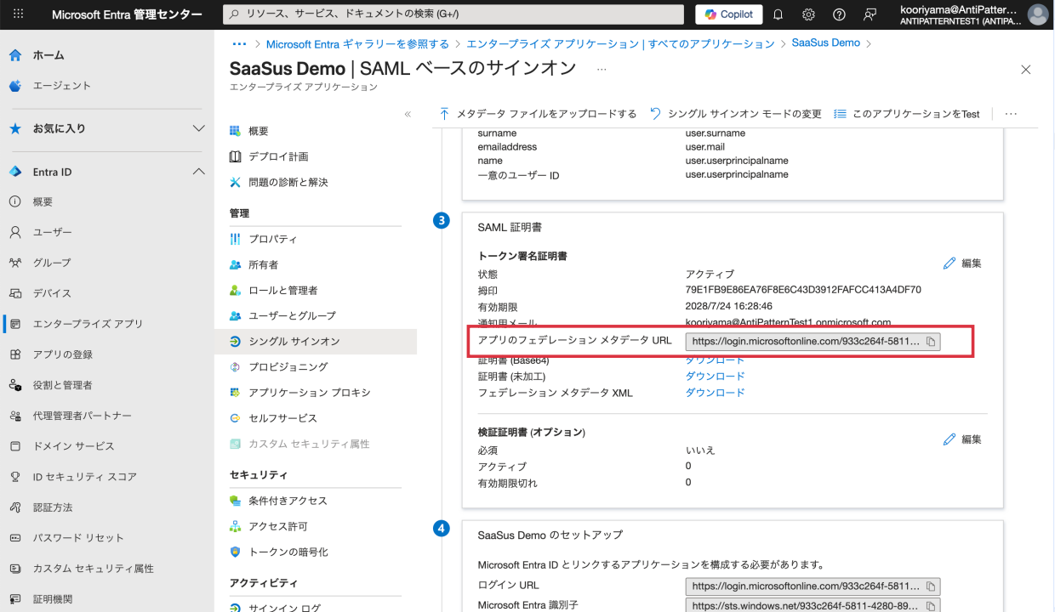1055x612 pixels.
Task: Close the SAML sign-on blade
Action: [1025, 70]
